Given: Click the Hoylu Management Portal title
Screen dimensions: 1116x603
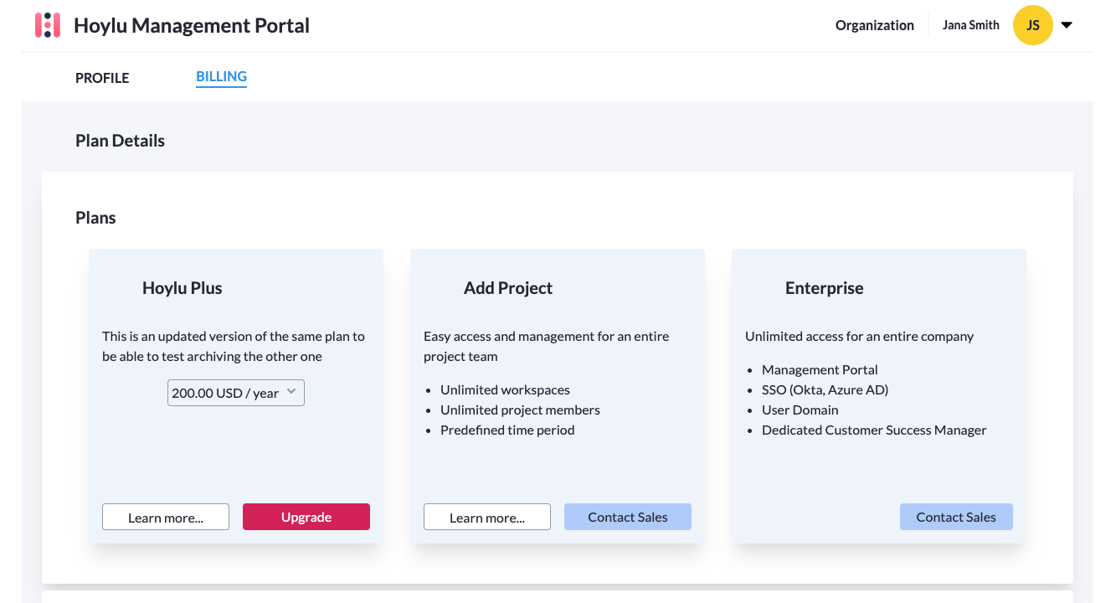Looking at the screenshot, I should [192, 25].
